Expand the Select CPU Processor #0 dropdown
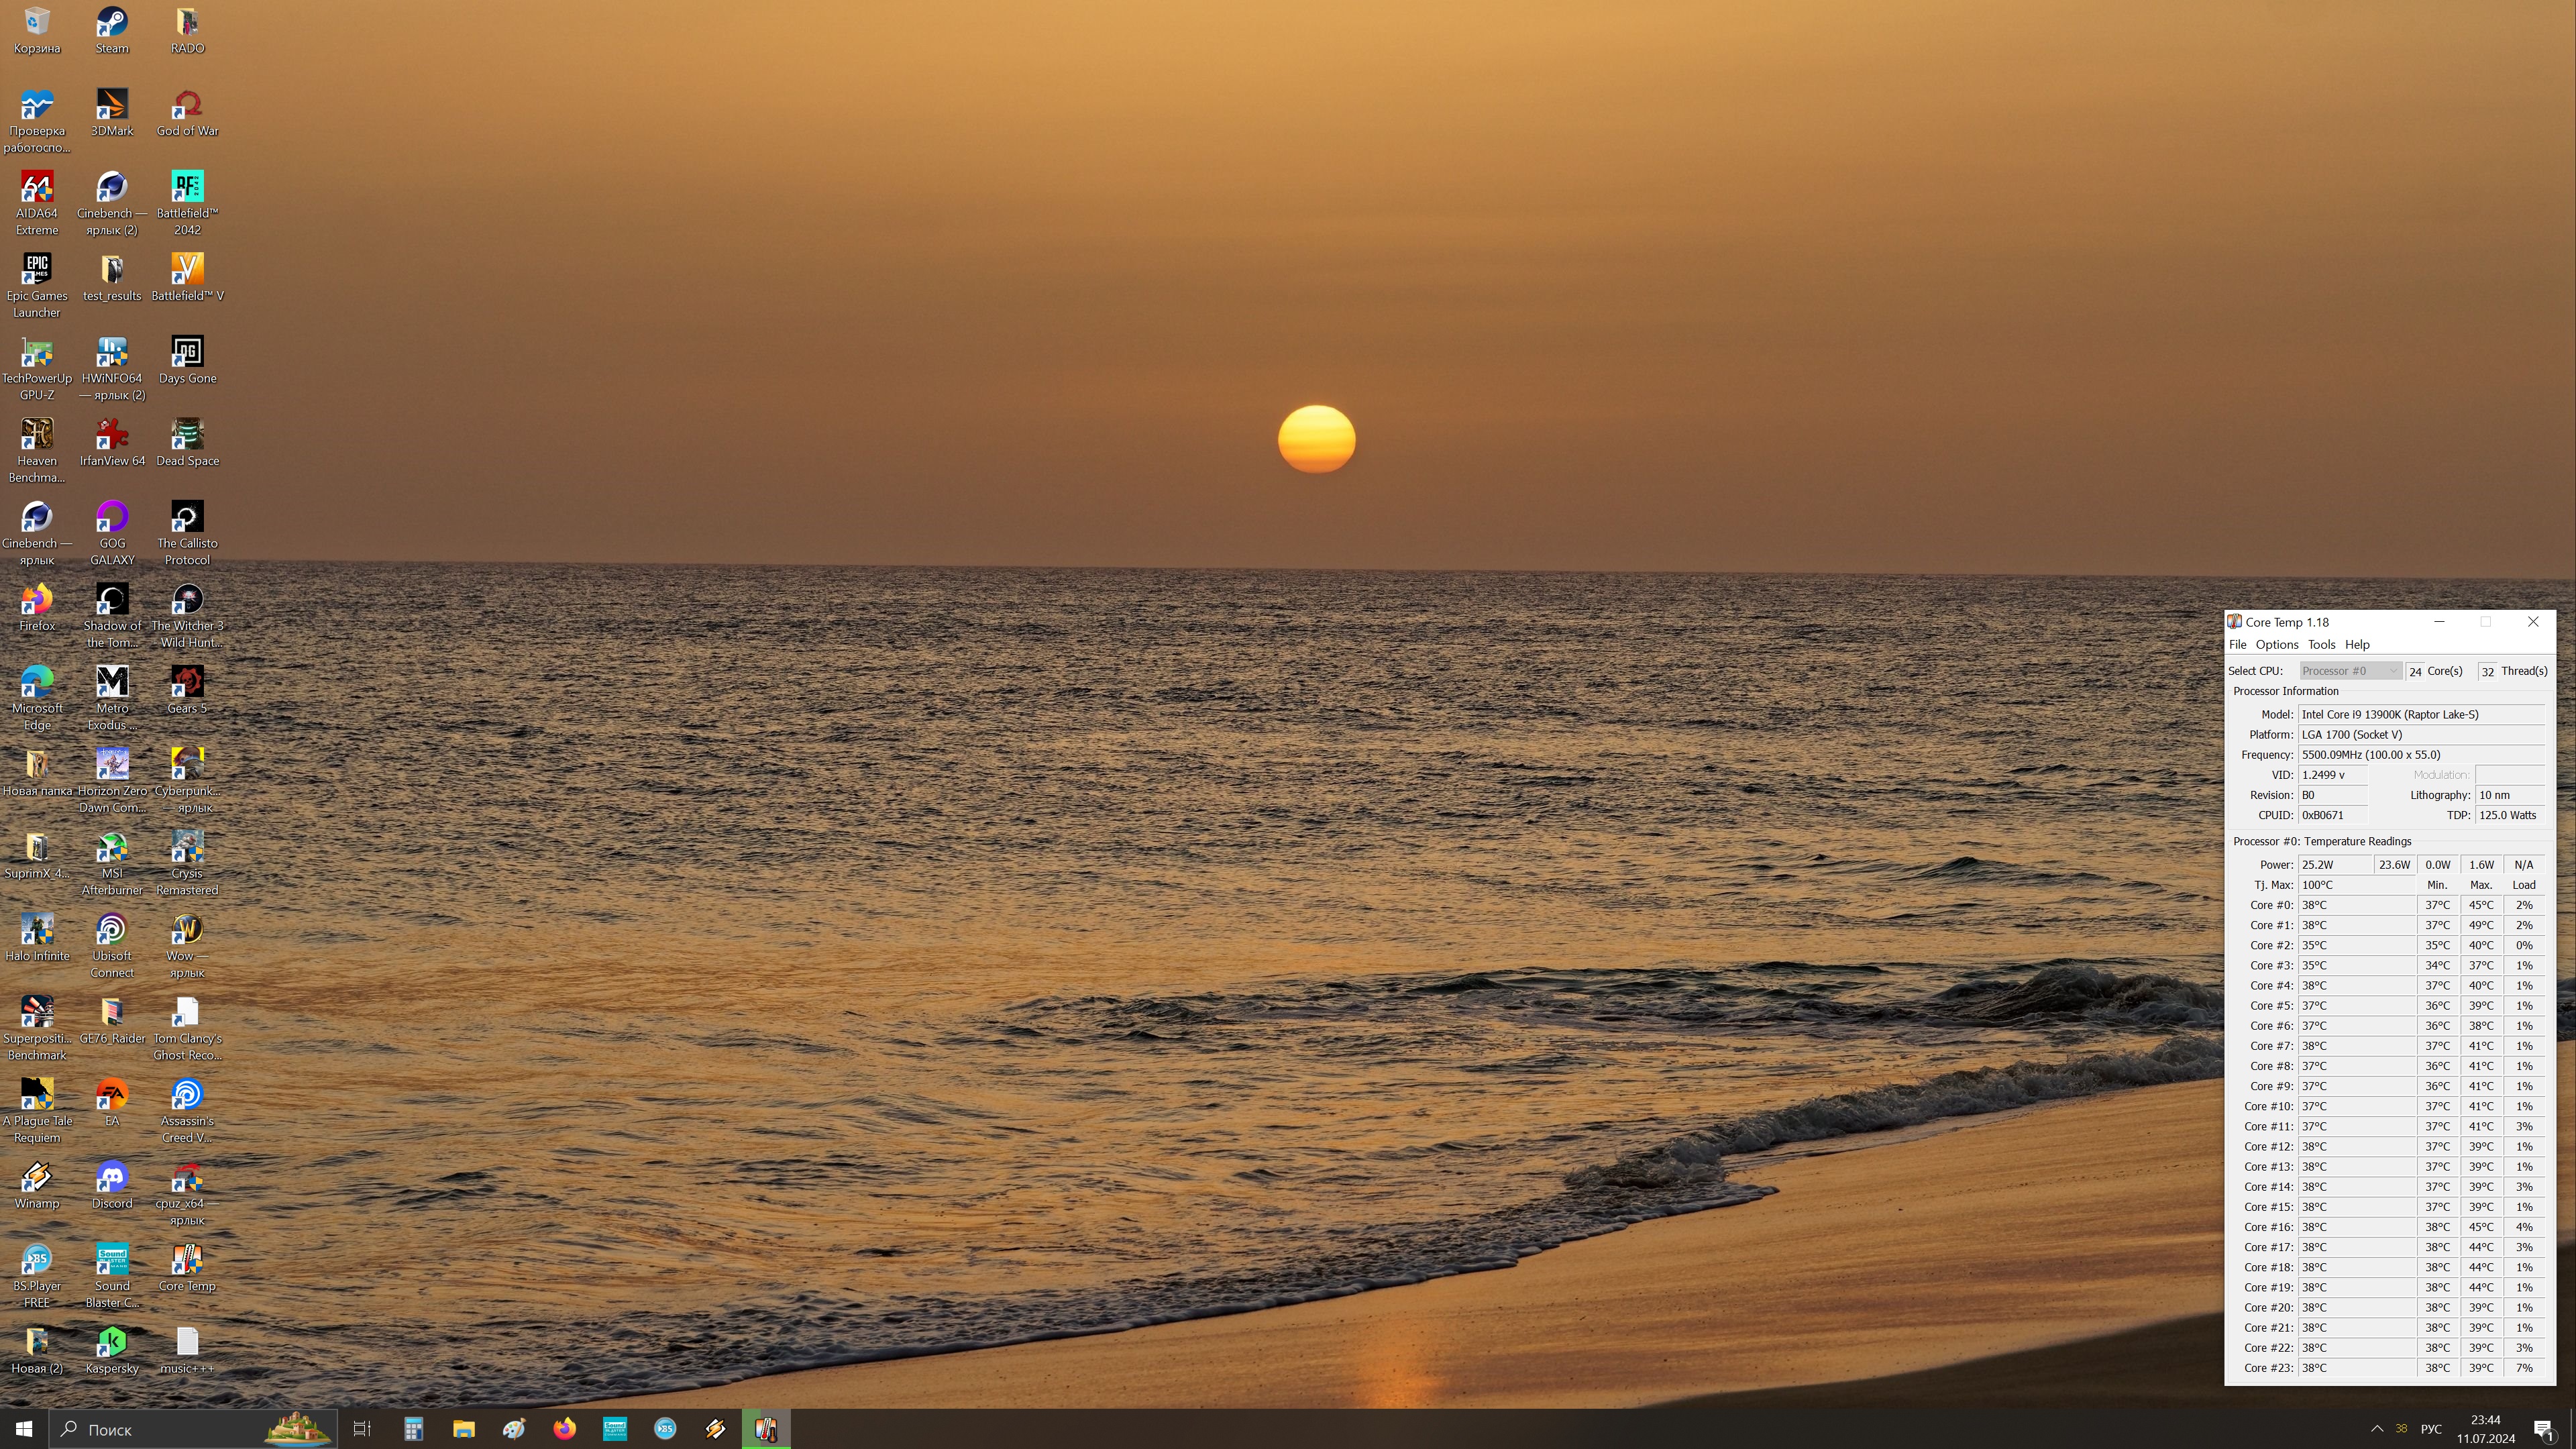Screen dimensions: 2576x1449 click(x=2349, y=671)
